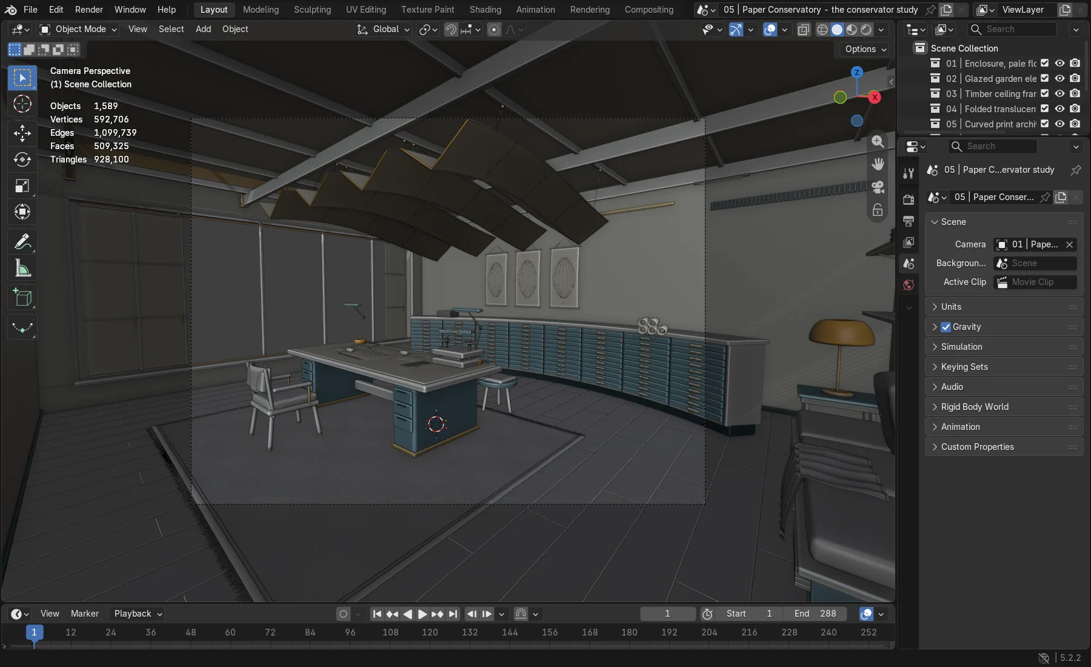The height and width of the screenshot is (667, 1091).
Task: Hide collection 01 Enclosure in viewport
Action: (1059, 63)
